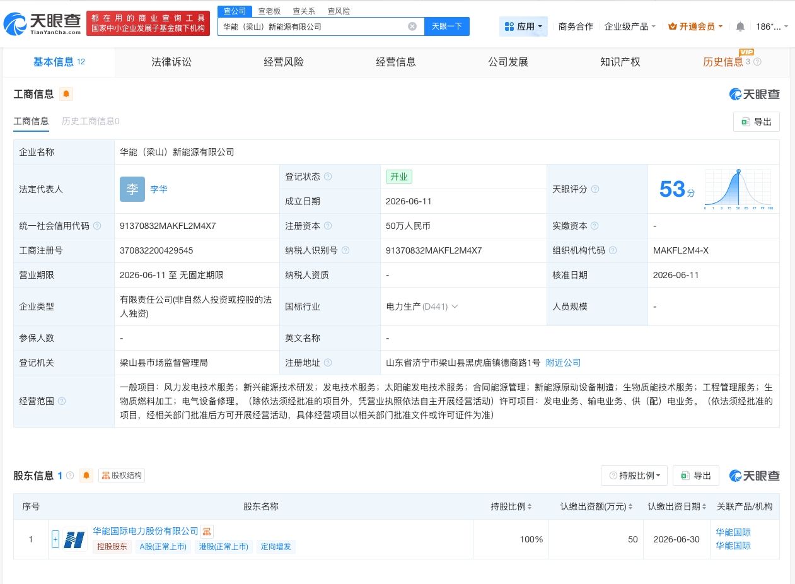Open the 应用 dropdown menu
The image size is (795, 584).
(523, 26)
